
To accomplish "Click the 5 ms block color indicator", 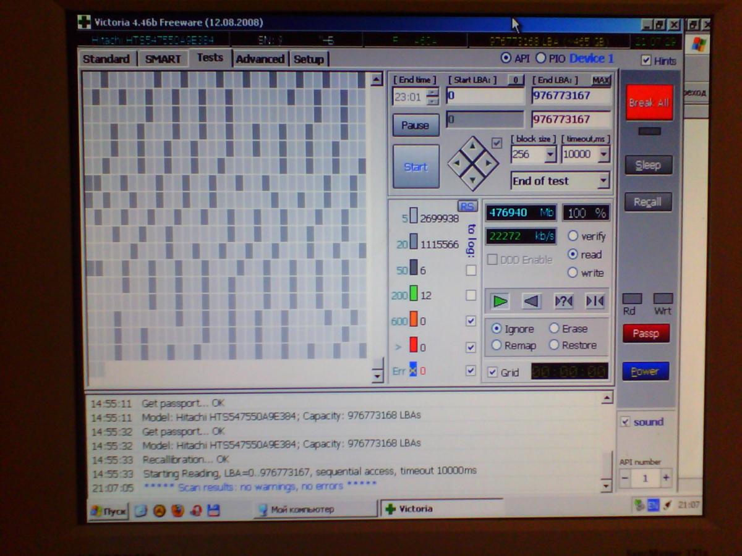I will (414, 217).
